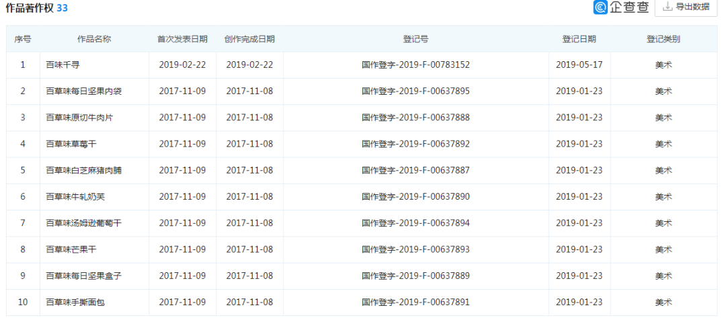
Task: Click 美术 category in the 百味千寻 row
Action: (663, 65)
